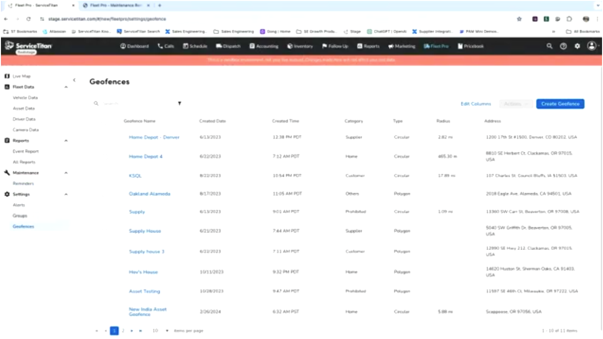This screenshot has width=603, height=339.
Task: Open the Asset Testing geofence
Action: pyautogui.click(x=144, y=292)
